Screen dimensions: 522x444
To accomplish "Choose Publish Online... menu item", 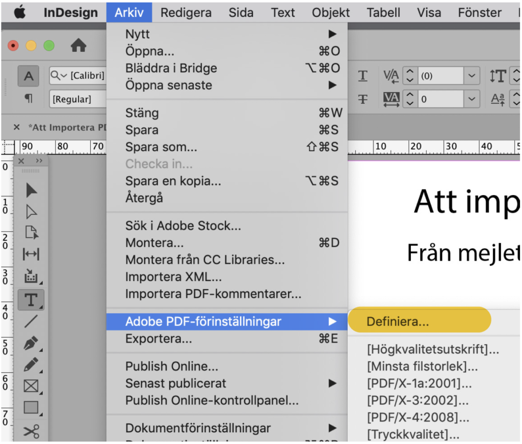I will (227, 366).
